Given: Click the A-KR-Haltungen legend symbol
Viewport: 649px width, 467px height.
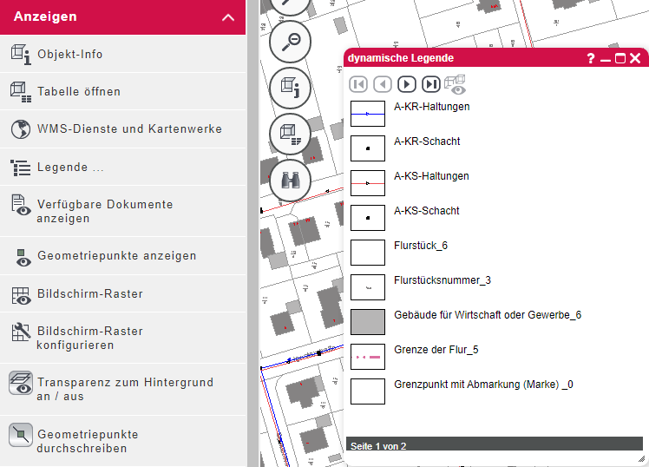Looking at the screenshot, I should [367, 114].
